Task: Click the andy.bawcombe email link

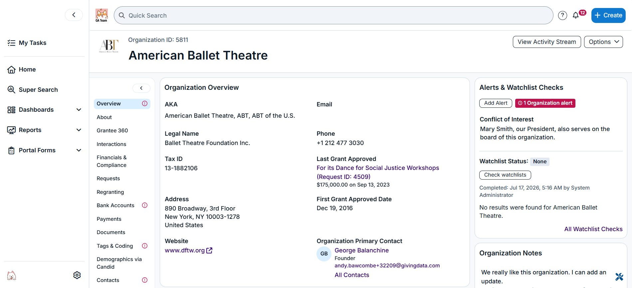Action: [387, 265]
